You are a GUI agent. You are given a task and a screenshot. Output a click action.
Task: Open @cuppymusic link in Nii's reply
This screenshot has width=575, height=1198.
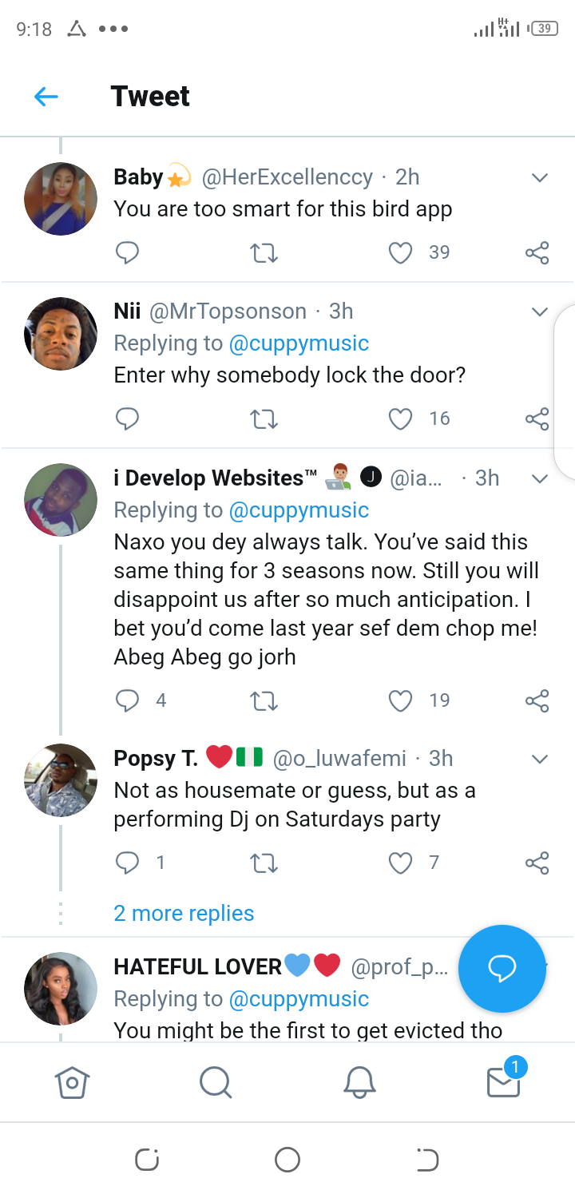coord(299,344)
